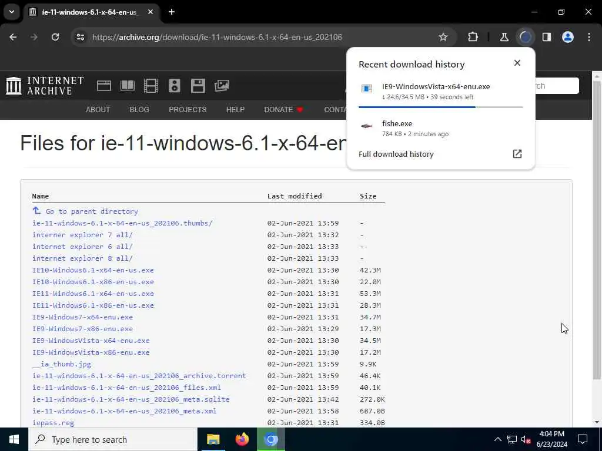Image resolution: width=602 pixels, height=451 pixels.
Task: Click the fishe.exe fish icon
Action: [x=367, y=126]
